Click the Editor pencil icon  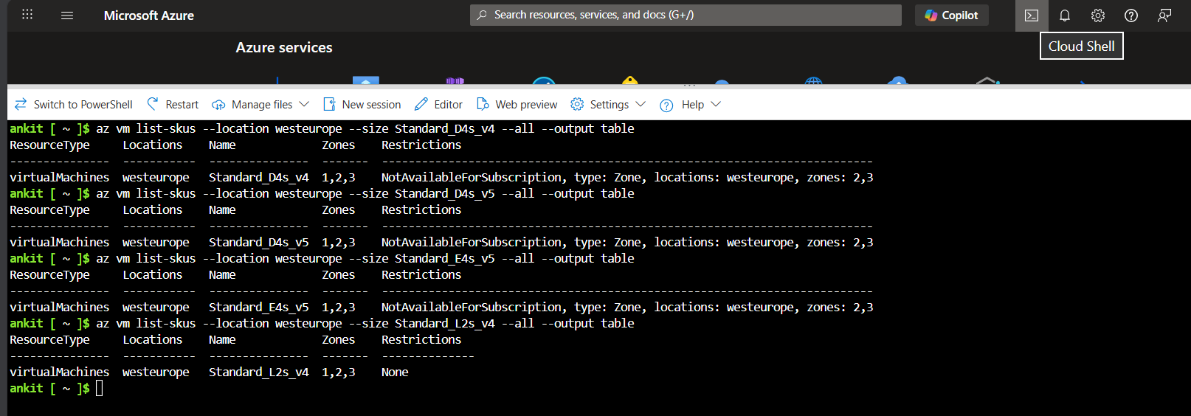click(421, 104)
